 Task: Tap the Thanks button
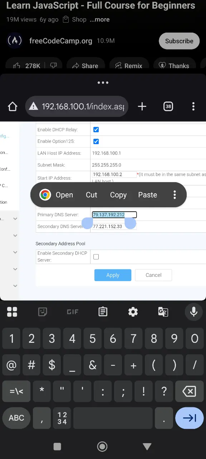point(174,66)
